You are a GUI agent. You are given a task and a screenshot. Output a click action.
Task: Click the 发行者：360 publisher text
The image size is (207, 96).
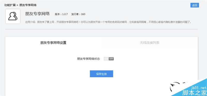[x=78, y=14]
